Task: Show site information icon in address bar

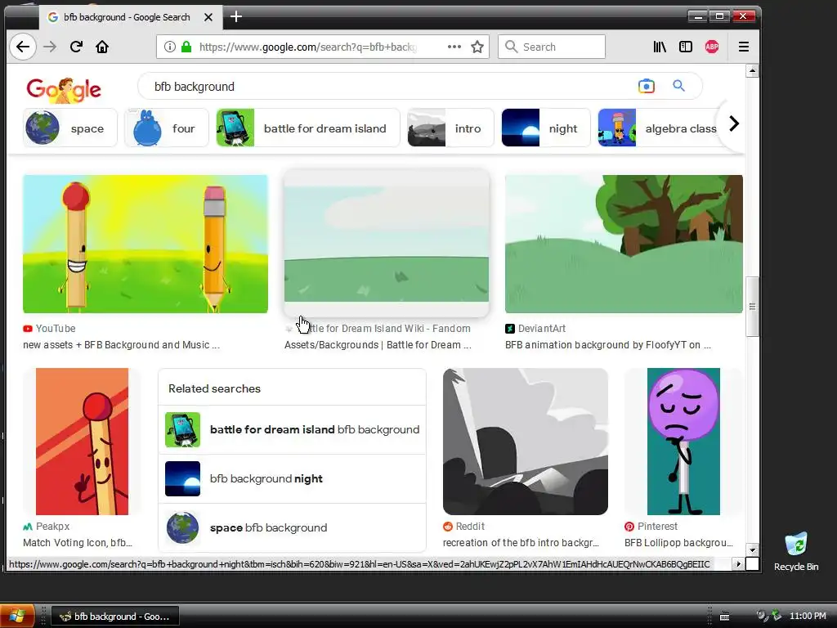Action: click(170, 47)
